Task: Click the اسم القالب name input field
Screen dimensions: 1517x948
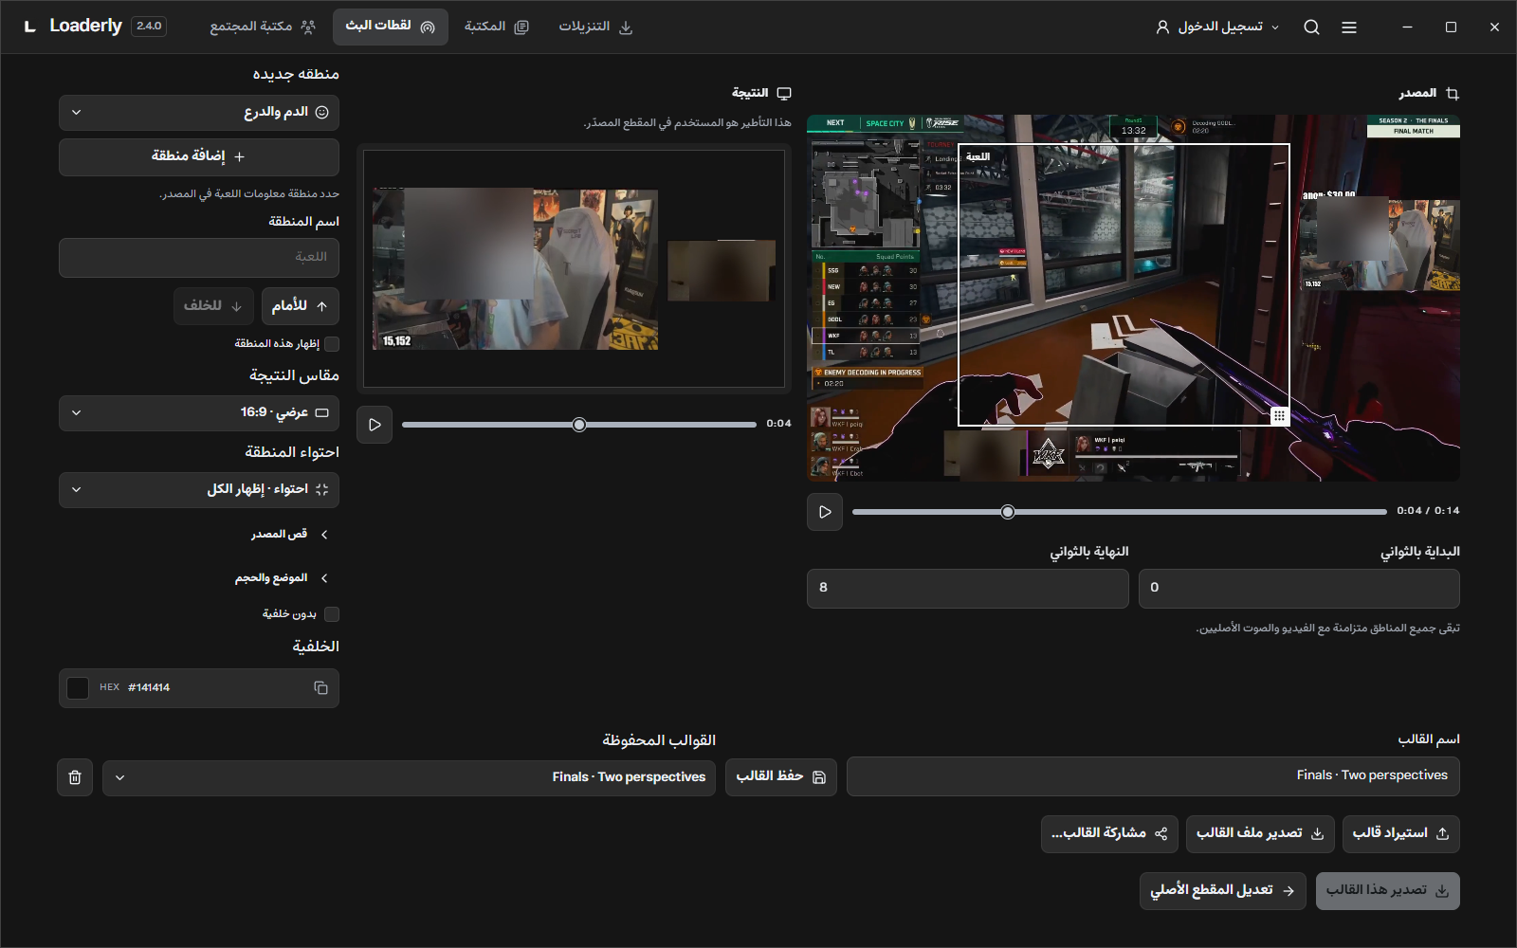Action: click(1153, 776)
